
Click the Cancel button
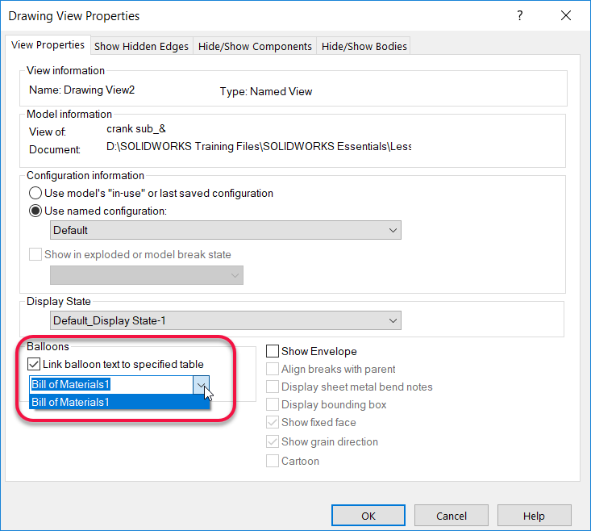tap(452, 516)
